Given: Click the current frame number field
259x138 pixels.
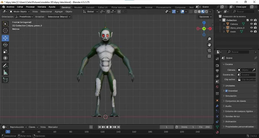Looking at the screenshot, I should click(x=167, y=127).
